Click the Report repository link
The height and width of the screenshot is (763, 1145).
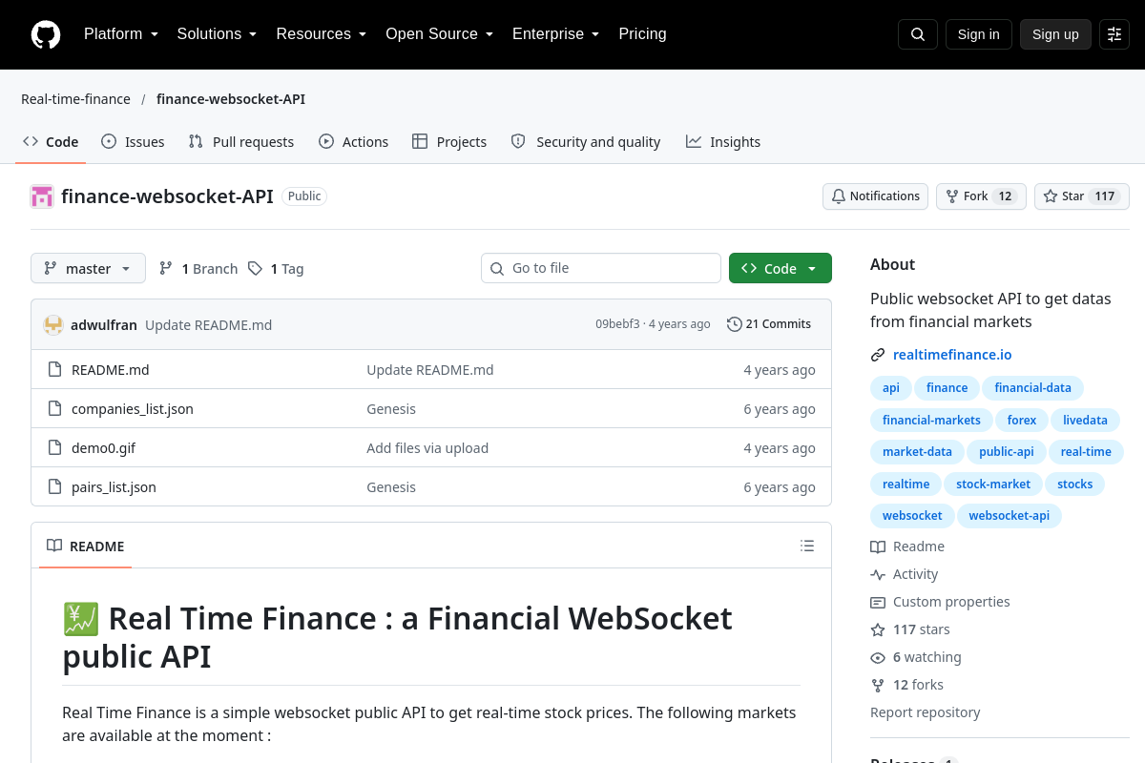(926, 712)
